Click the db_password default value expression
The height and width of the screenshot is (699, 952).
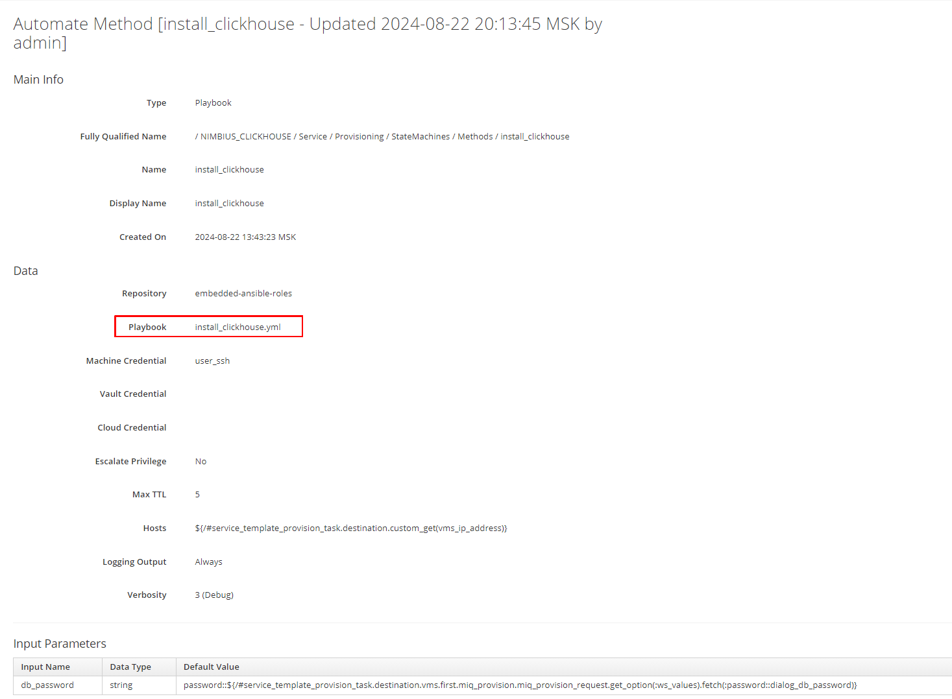click(x=520, y=685)
